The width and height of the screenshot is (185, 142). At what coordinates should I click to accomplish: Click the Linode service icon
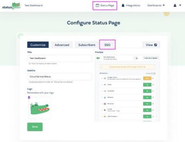[105, 110]
